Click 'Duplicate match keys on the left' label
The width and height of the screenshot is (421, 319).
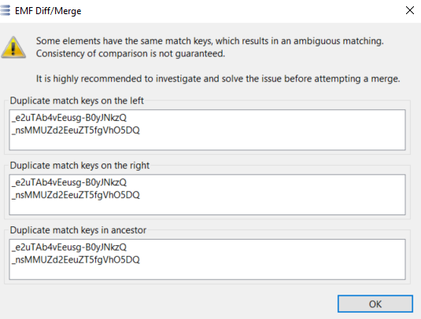(77, 101)
